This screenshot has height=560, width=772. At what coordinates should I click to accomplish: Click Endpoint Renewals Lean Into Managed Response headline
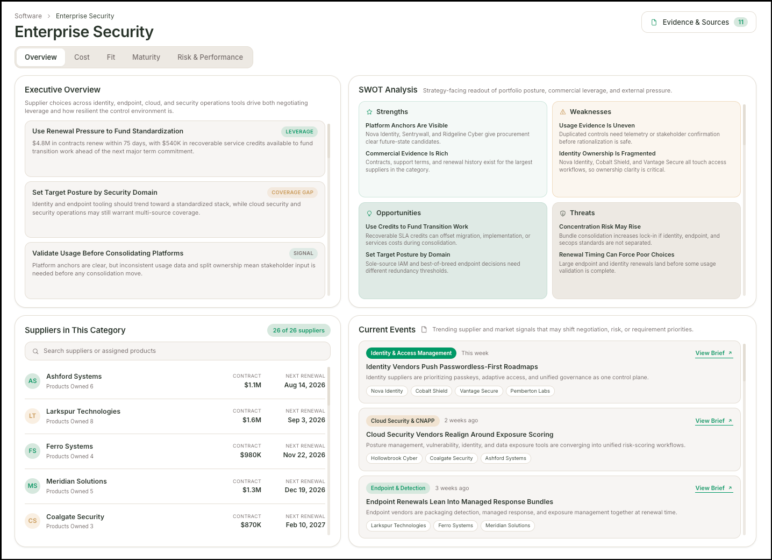click(460, 502)
